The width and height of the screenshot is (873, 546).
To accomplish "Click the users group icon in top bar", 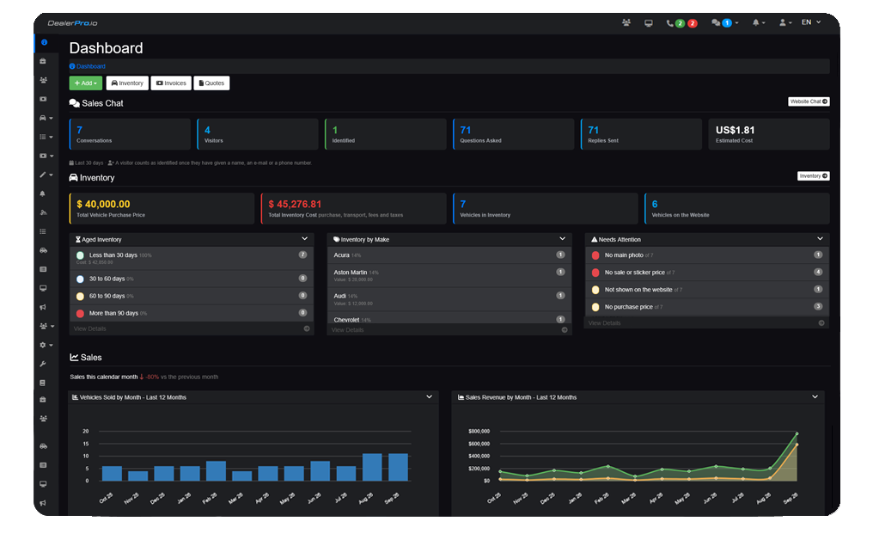I will tap(626, 23).
